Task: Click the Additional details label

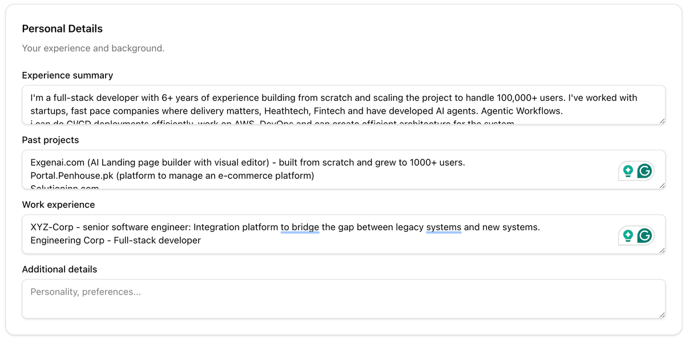Action: (x=59, y=269)
